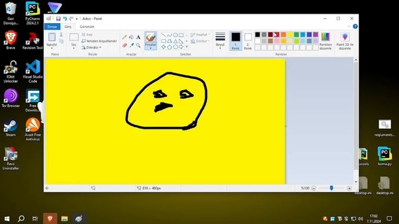Click the zoom out minus button

click(x=314, y=188)
